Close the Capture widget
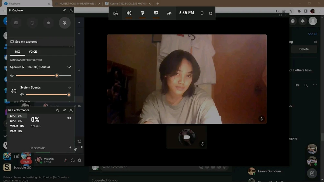Image resolution: width=324 pixels, height=182 pixels. 71,10
